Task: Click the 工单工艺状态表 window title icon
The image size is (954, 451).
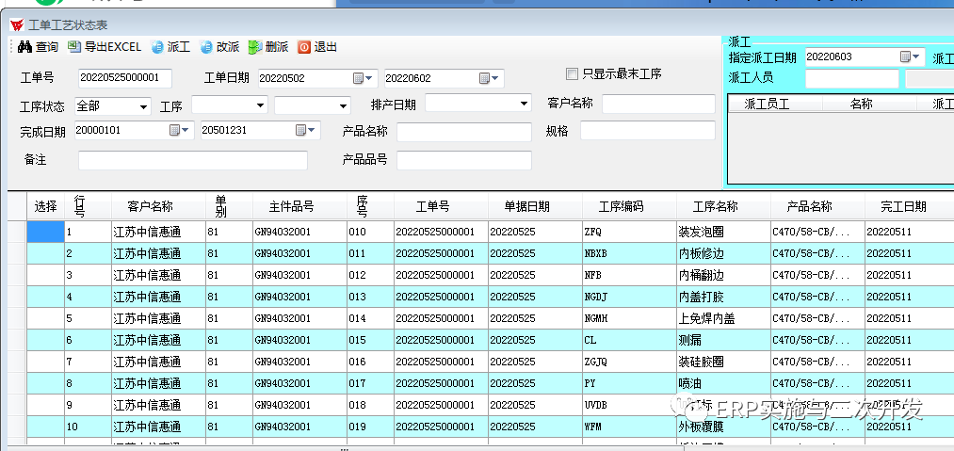Action: [18, 25]
